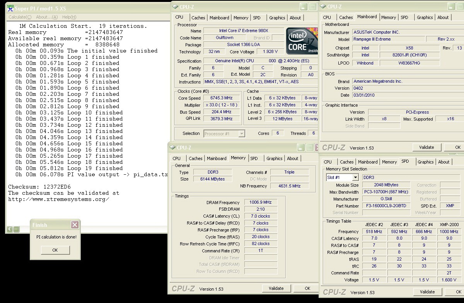This screenshot has height=303, width=464.
Task: Click CPU-Z icon in Processor window title bar
Action: tap(176, 7)
